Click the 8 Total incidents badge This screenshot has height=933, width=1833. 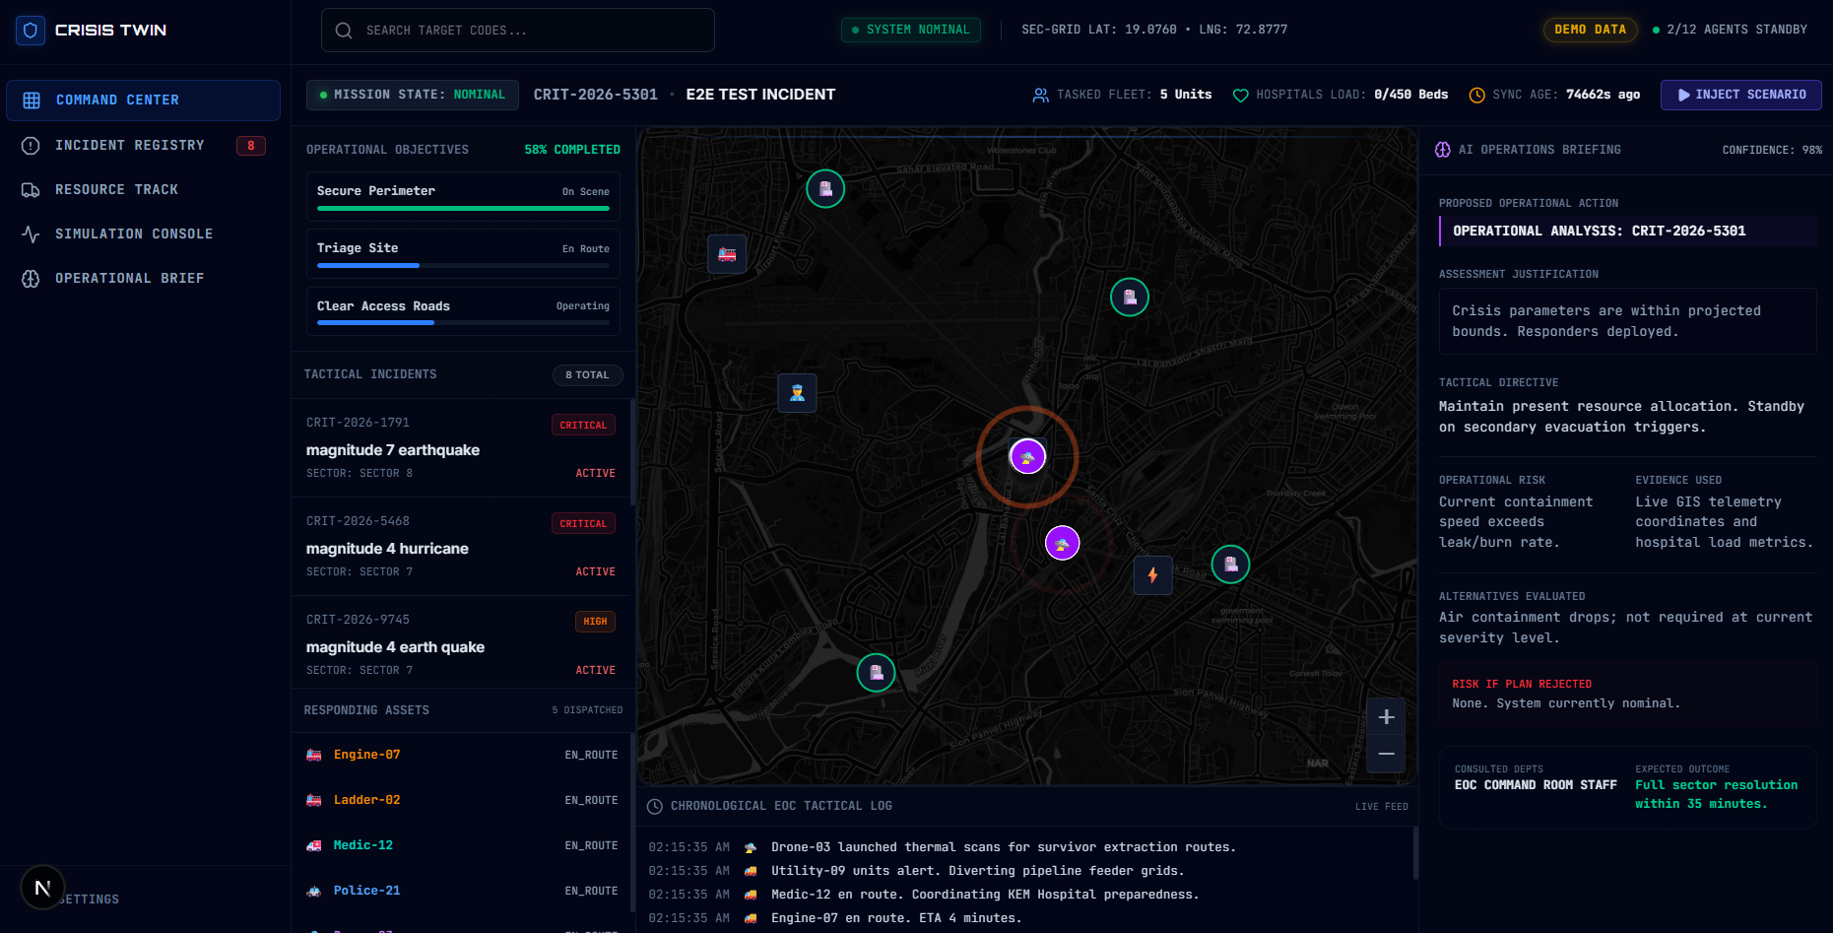[x=587, y=375]
